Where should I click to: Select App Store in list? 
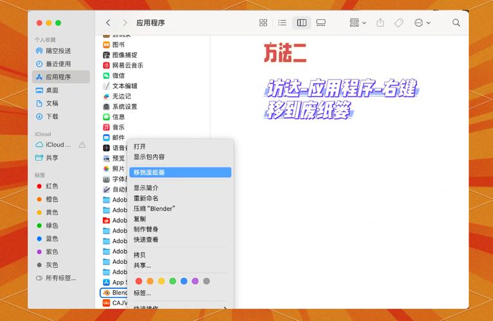click(x=115, y=282)
